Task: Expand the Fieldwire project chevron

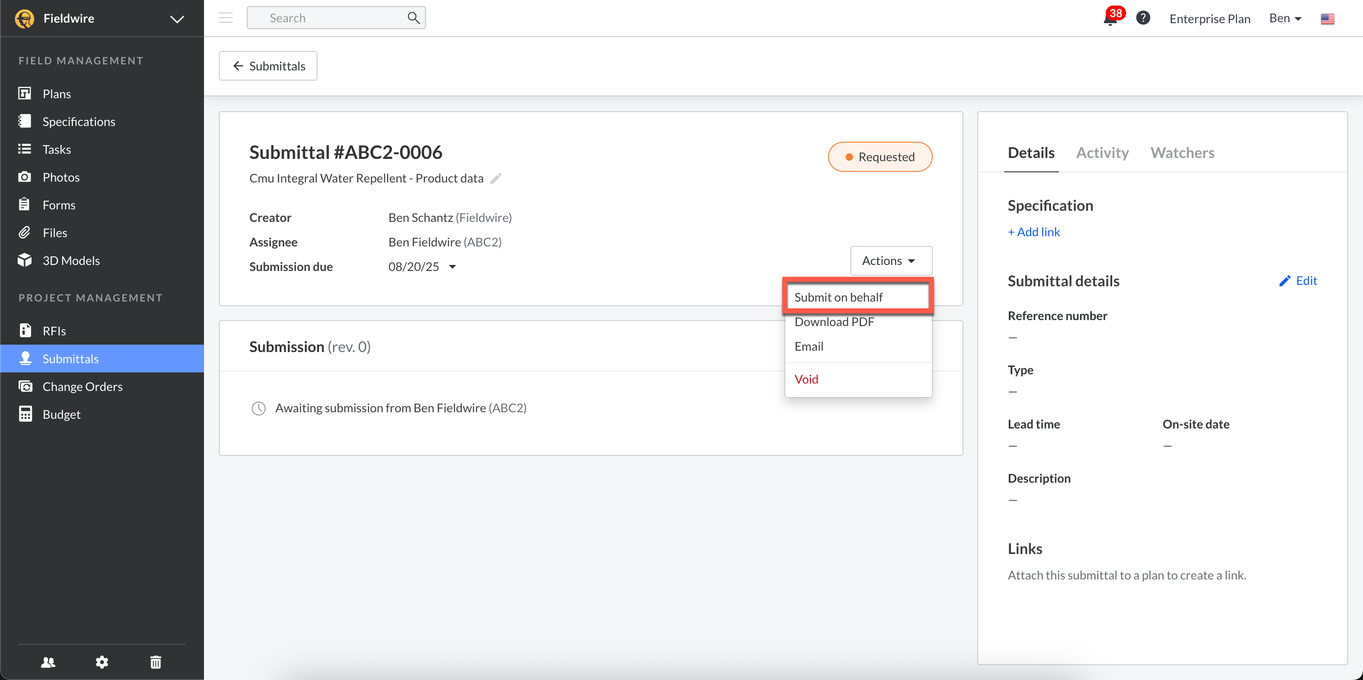Action: click(177, 19)
